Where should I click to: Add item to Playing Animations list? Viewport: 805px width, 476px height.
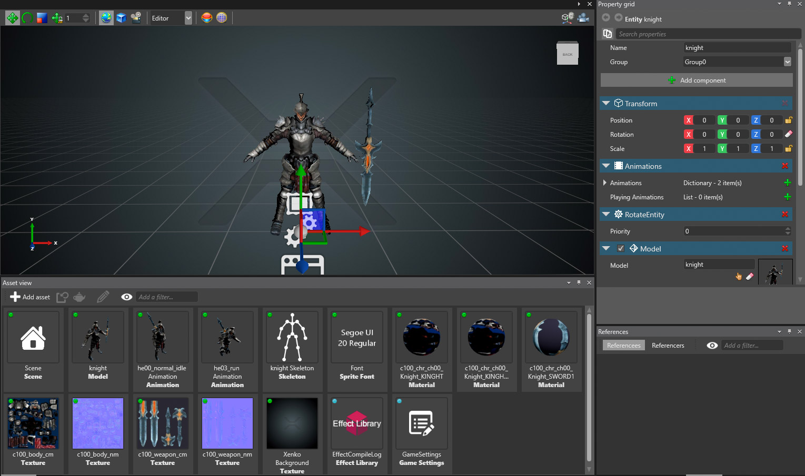[787, 197]
